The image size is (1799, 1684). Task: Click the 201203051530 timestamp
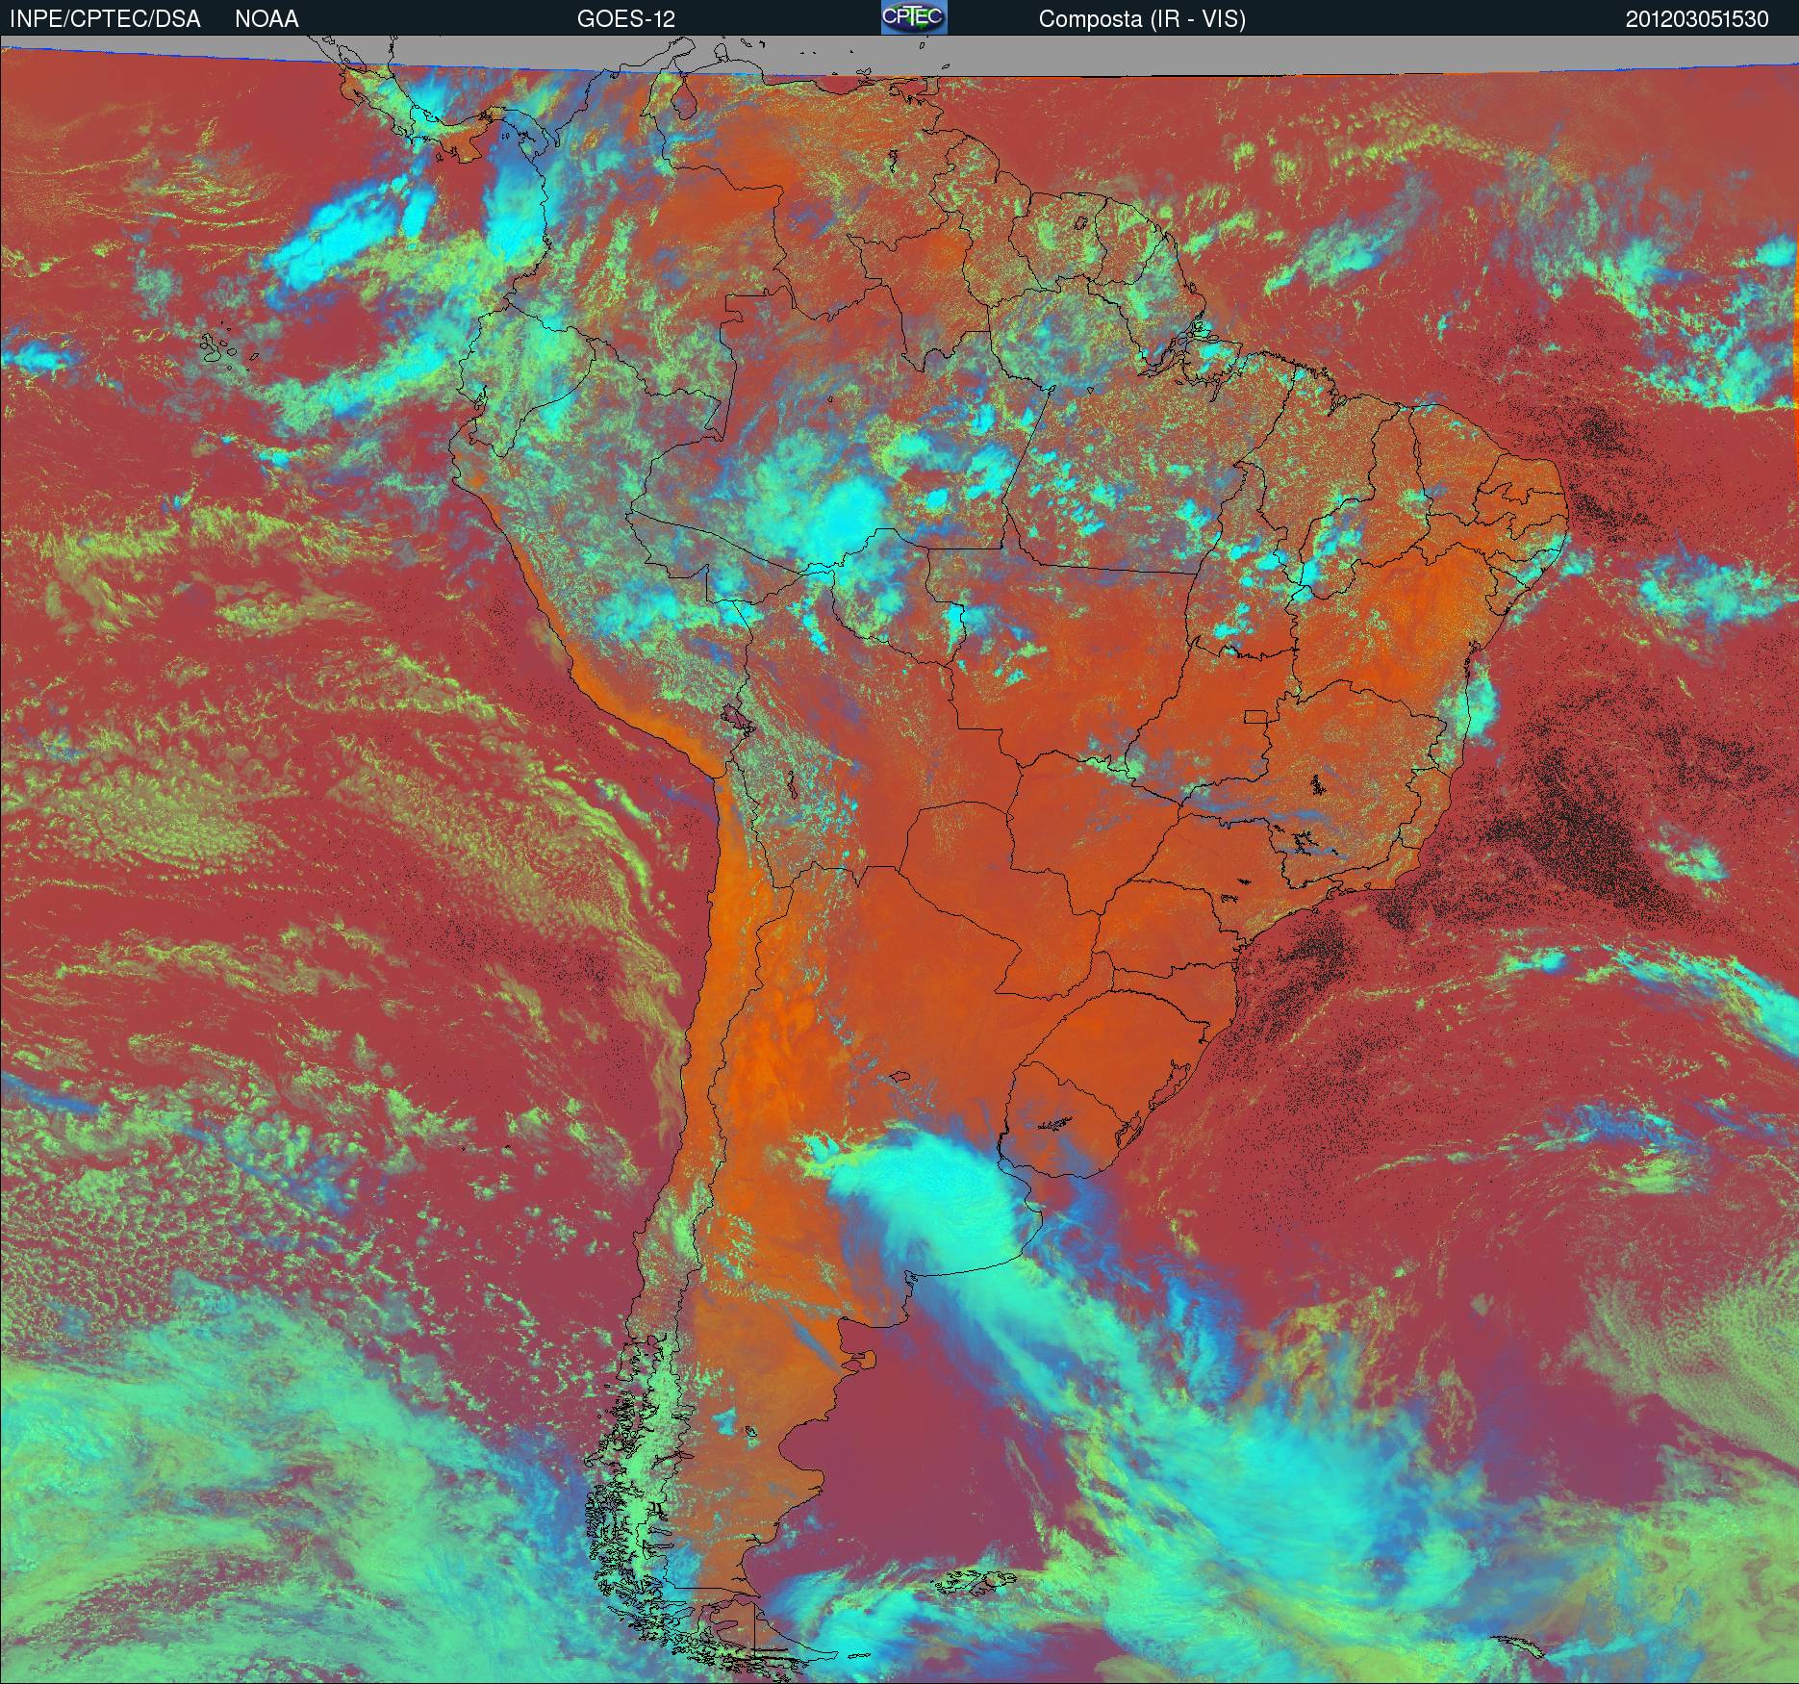pos(1697,19)
